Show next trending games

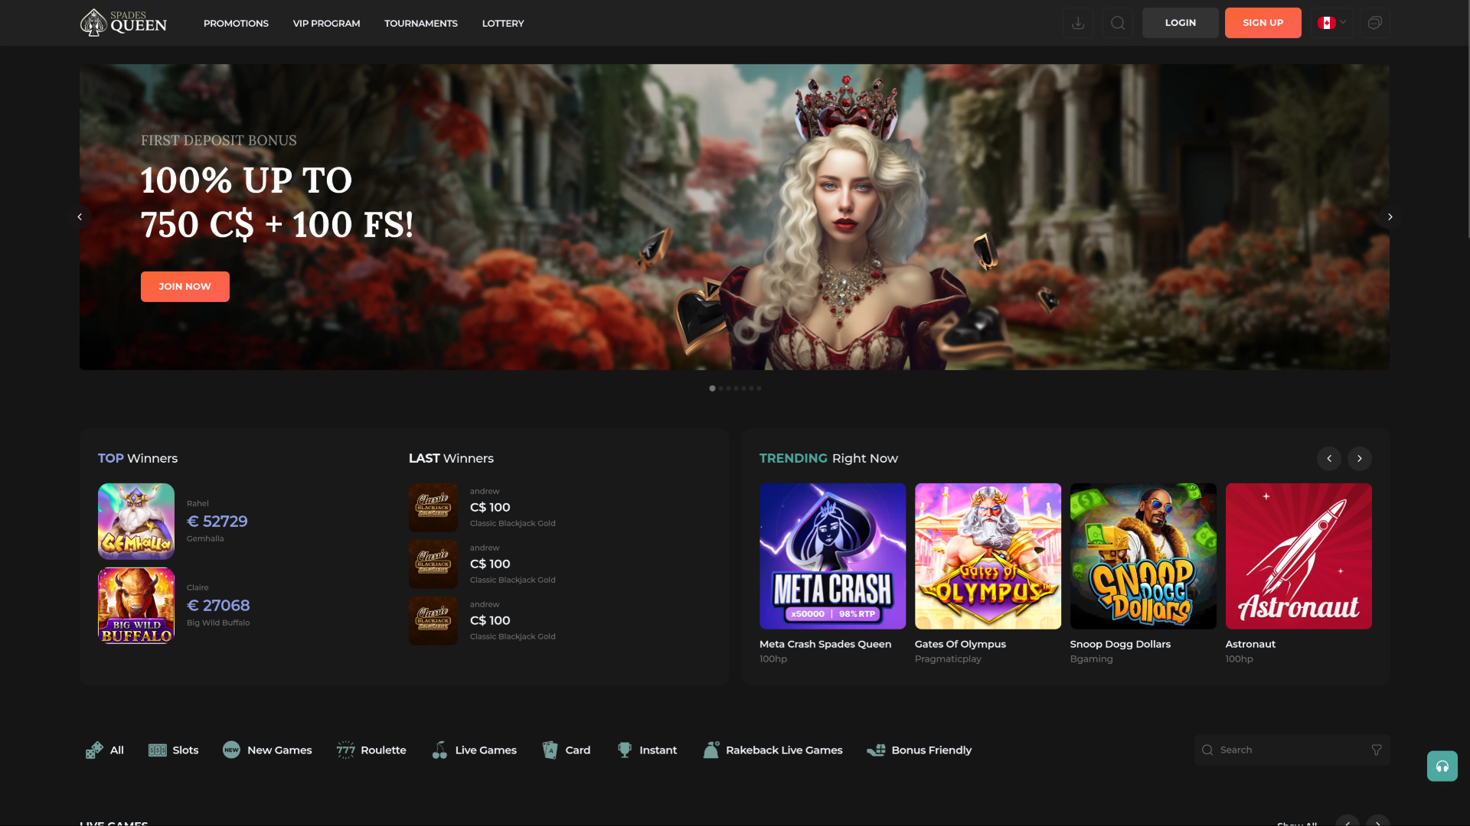1359,458
